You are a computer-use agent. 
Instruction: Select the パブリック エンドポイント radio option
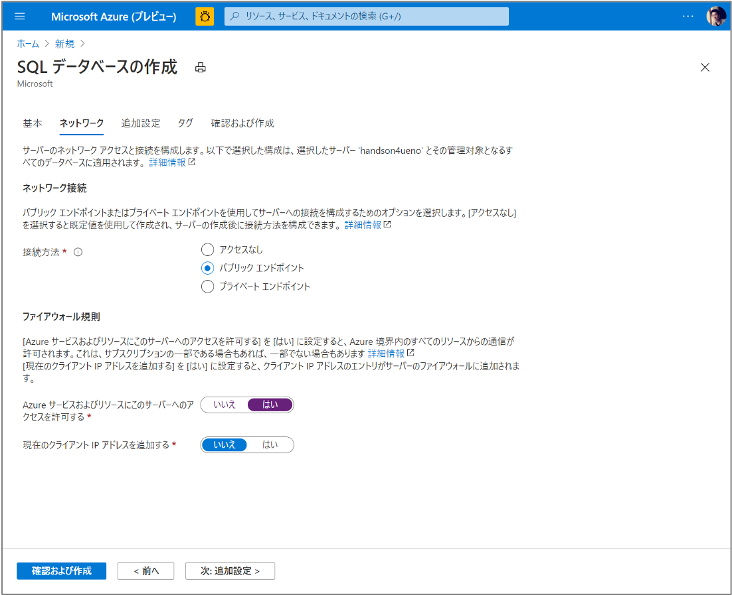pos(207,268)
